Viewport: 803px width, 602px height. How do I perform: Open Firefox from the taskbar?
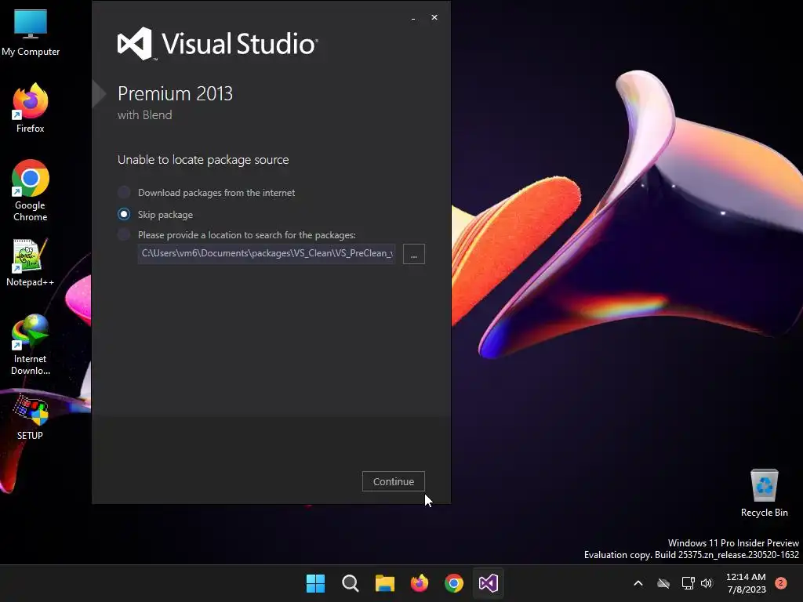(x=420, y=583)
